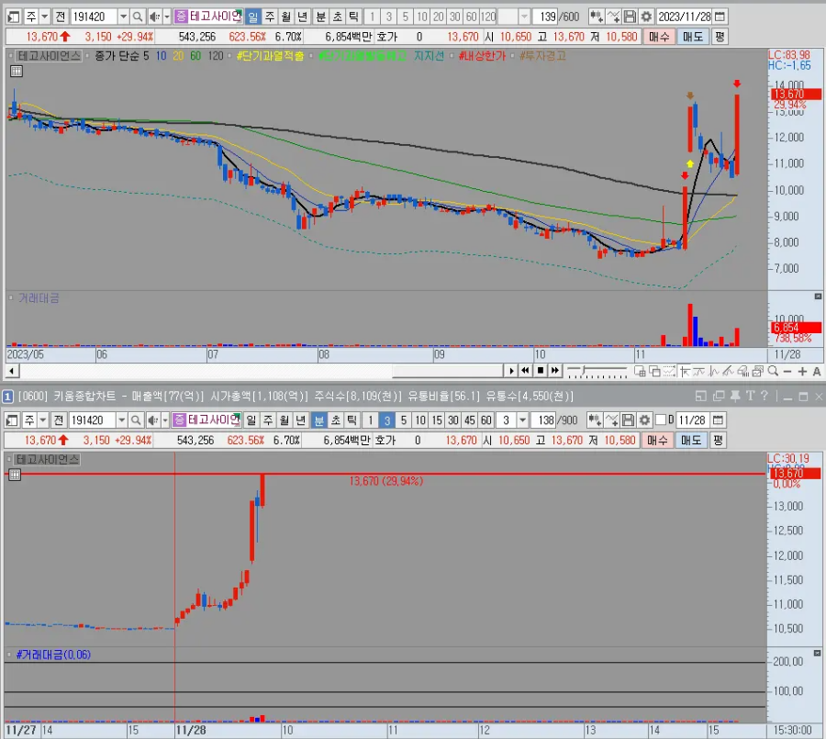826x739 pixels.
Task: Click the add candle indicator icon in the bottom toolbar
Action: (x=595, y=420)
